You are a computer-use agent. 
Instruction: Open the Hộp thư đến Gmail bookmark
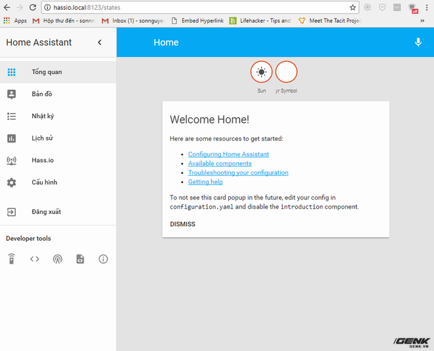[64, 21]
